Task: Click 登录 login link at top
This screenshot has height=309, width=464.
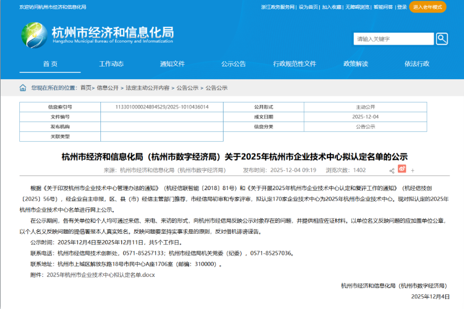Action: (402, 7)
